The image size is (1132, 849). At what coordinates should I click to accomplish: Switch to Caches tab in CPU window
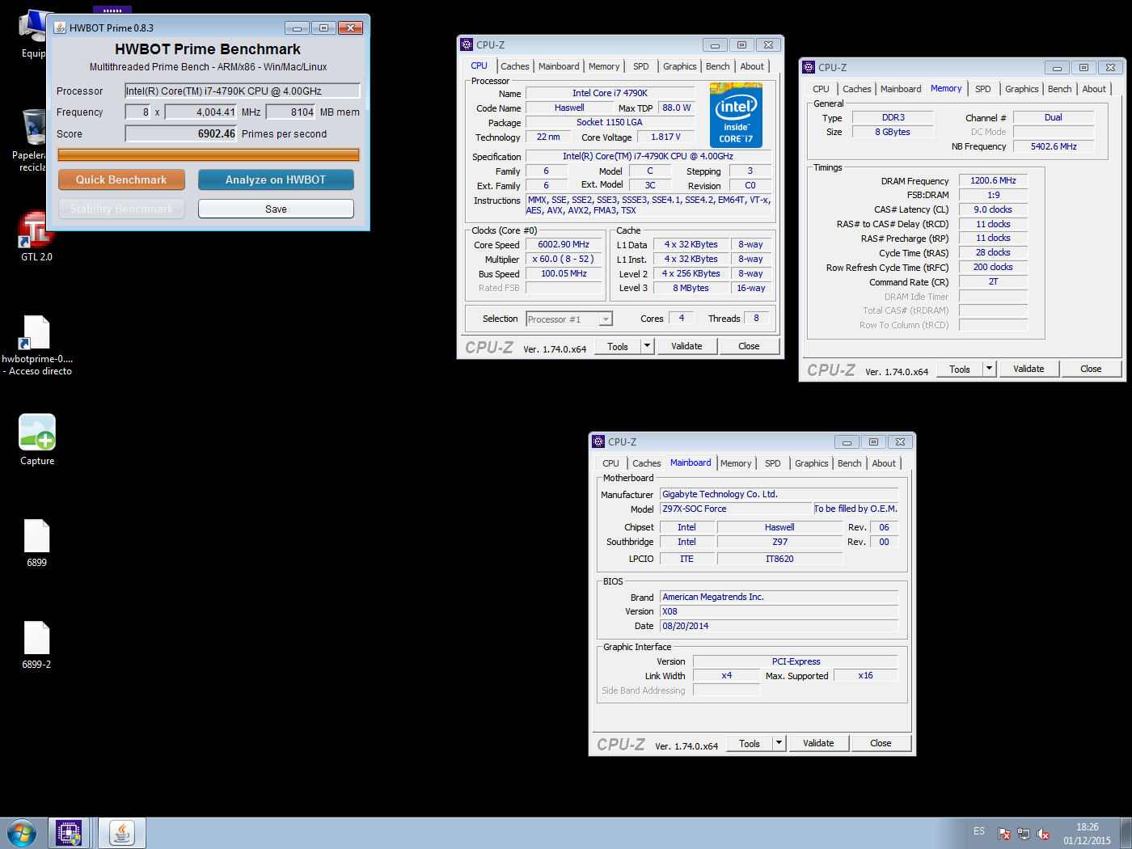pos(514,66)
